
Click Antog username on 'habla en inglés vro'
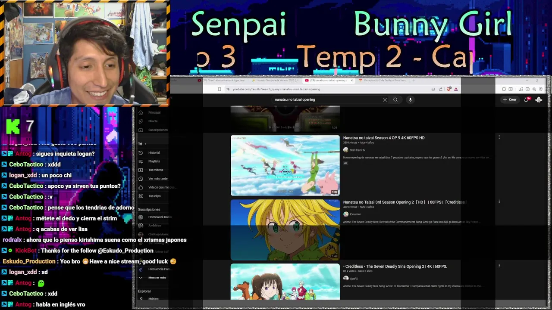(24, 304)
